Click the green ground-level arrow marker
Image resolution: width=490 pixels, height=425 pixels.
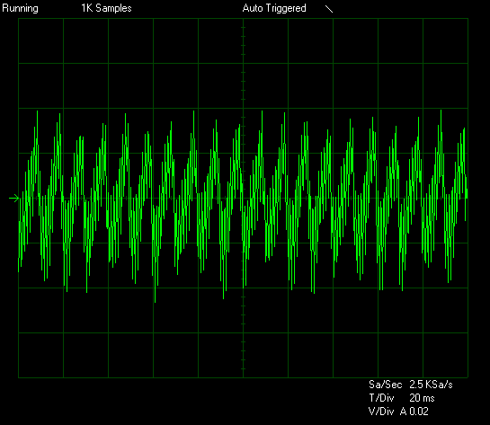point(14,198)
